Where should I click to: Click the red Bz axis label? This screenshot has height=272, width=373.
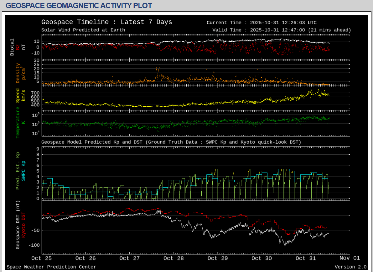pos(18,47)
